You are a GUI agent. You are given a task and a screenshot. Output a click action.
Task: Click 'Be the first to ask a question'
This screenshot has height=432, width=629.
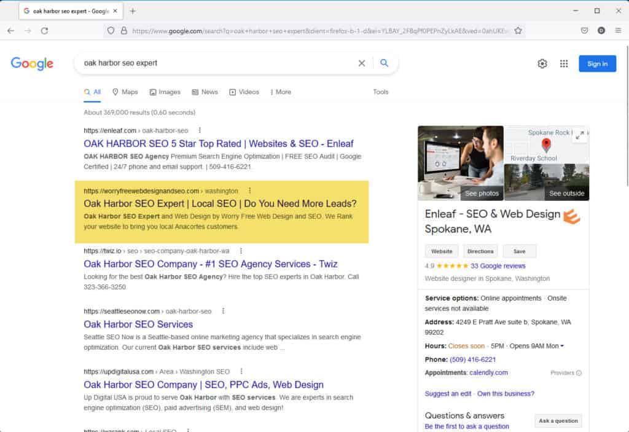coord(467,426)
